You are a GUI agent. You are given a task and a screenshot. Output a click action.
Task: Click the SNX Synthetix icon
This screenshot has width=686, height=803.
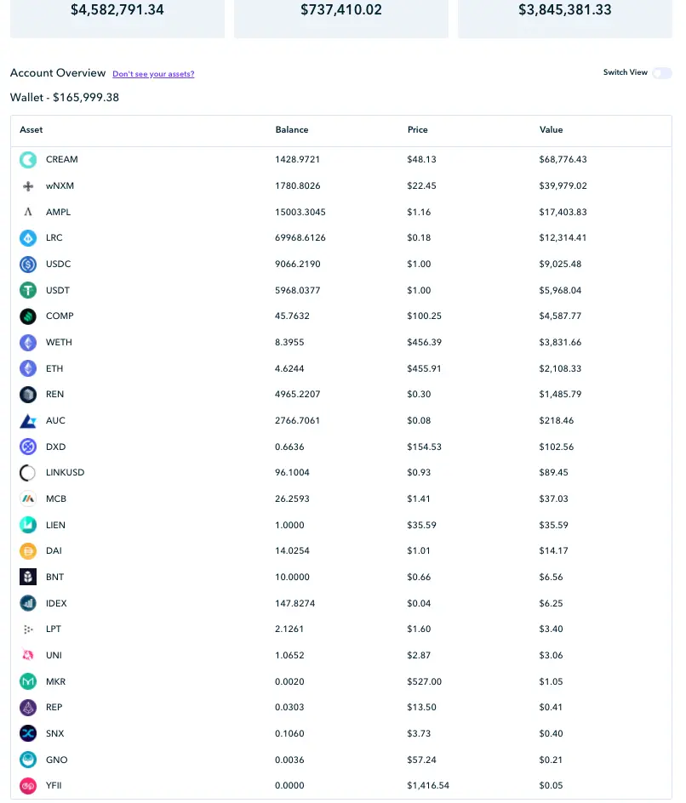click(28, 733)
